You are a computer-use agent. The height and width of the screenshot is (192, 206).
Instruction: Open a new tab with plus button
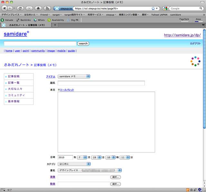point(55,25)
